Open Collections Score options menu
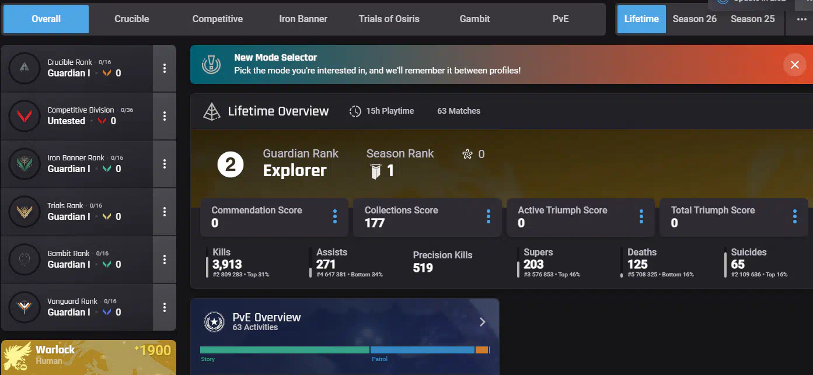 (x=489, y=217)
